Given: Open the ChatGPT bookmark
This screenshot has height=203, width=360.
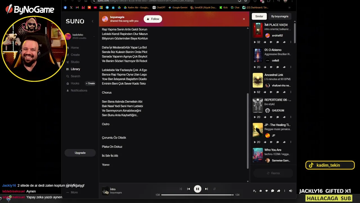Looking at the screenshot, I should pos(159,8).
